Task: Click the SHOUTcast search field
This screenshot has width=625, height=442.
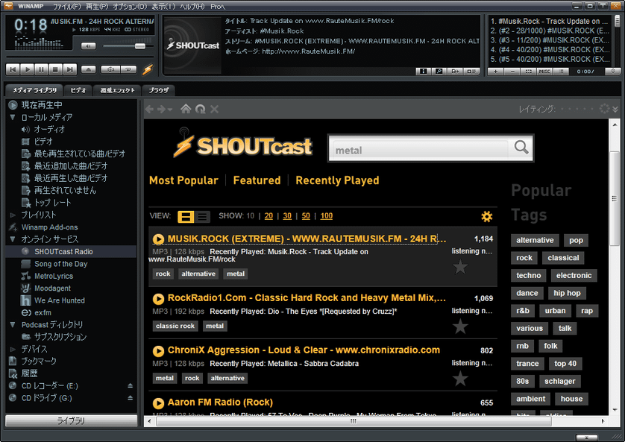Action: (x=419, y=150)
